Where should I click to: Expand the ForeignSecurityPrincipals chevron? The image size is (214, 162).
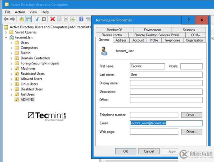tap(11, 63)
